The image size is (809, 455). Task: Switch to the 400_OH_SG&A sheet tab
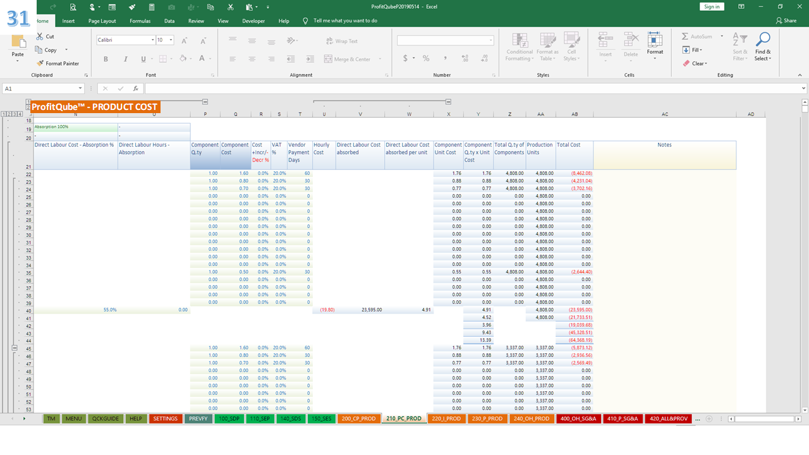coord(578,418)
